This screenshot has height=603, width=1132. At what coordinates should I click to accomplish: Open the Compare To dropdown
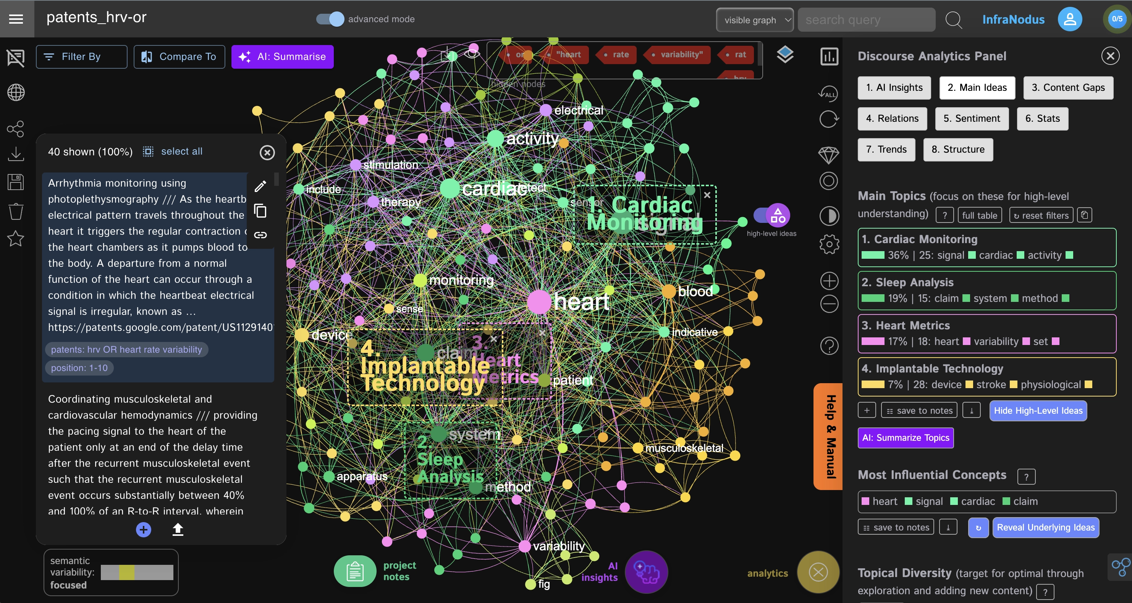pyautogui.click(x=179, y=56)
